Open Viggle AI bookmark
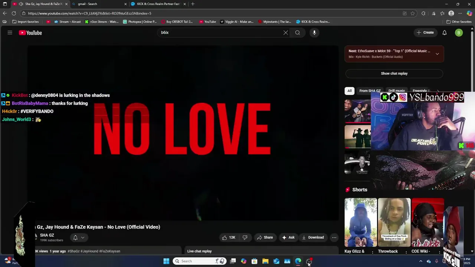 click(237, 22)
